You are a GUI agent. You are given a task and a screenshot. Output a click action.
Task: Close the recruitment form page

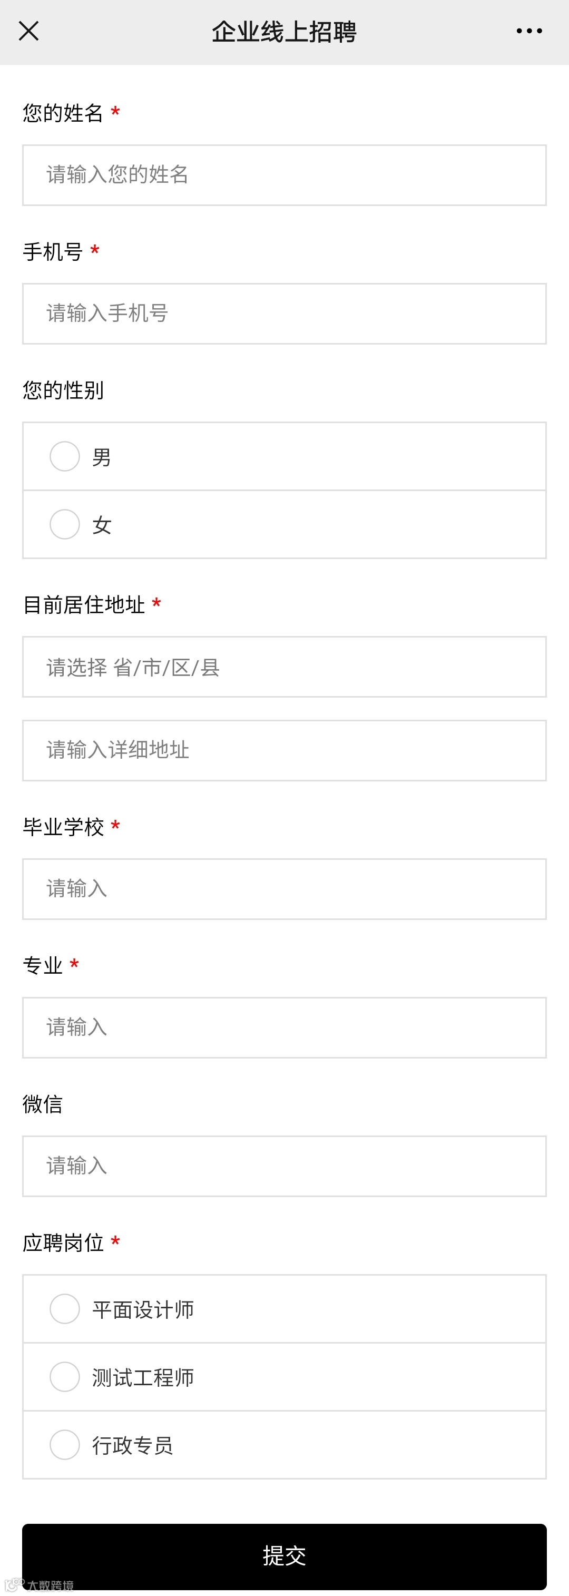28,31
